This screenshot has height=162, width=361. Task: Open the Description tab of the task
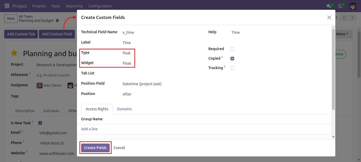[x=25, y=111]
